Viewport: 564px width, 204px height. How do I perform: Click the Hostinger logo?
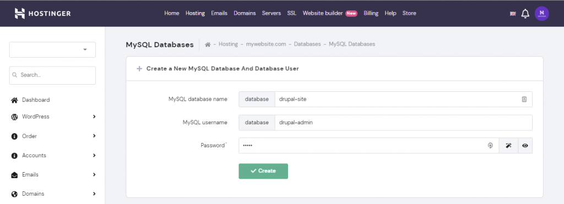(42, 13)
